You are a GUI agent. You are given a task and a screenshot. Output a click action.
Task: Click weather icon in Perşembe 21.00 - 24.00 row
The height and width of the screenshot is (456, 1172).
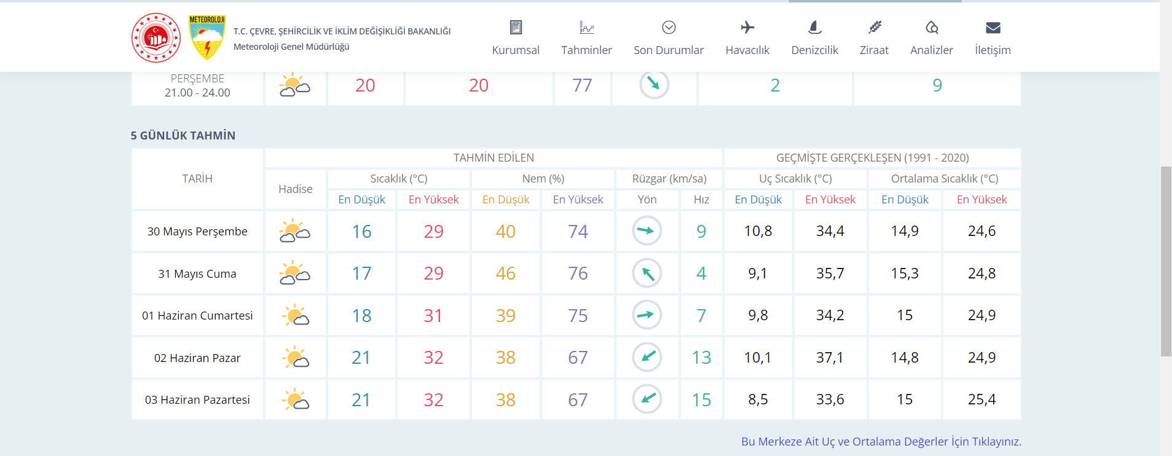tap(295, 85)
